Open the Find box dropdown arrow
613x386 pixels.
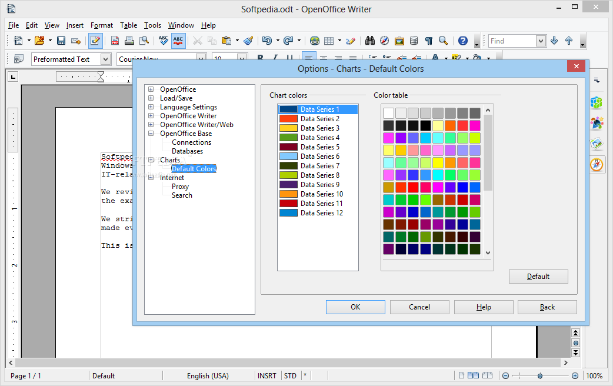pyautogui.click(x=541, y=41)
